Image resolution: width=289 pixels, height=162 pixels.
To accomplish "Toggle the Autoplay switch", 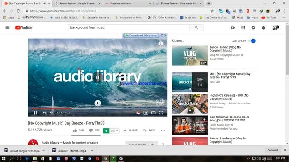I will 252,41.
